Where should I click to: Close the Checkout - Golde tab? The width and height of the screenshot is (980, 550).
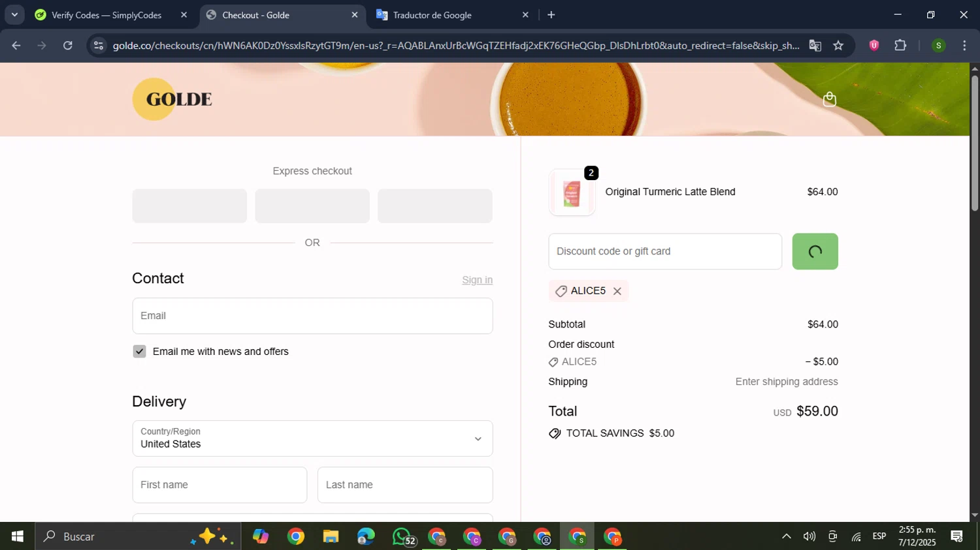coord(355,14)
